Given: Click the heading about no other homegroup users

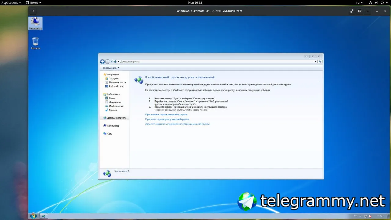Looking at the screenshot, I should (x=180, y=78).
